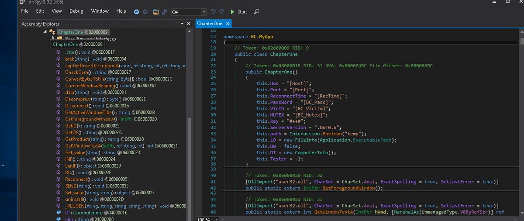
Task: Expand the Base Type and Interfaces node
Action: pos(53,39)
